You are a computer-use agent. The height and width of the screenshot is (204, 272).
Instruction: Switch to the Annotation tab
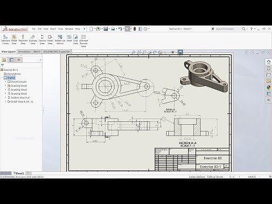tap(24, 52)
